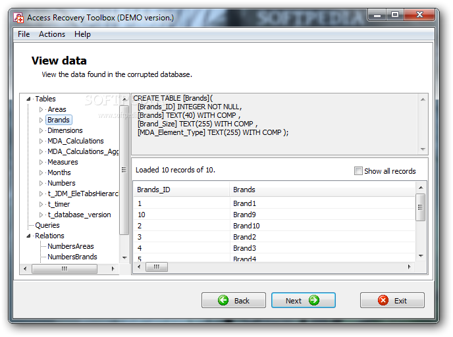This screenshot has width=453, height=337.
Task: Expand the MDA_Calculations table node
Action: 41,141
